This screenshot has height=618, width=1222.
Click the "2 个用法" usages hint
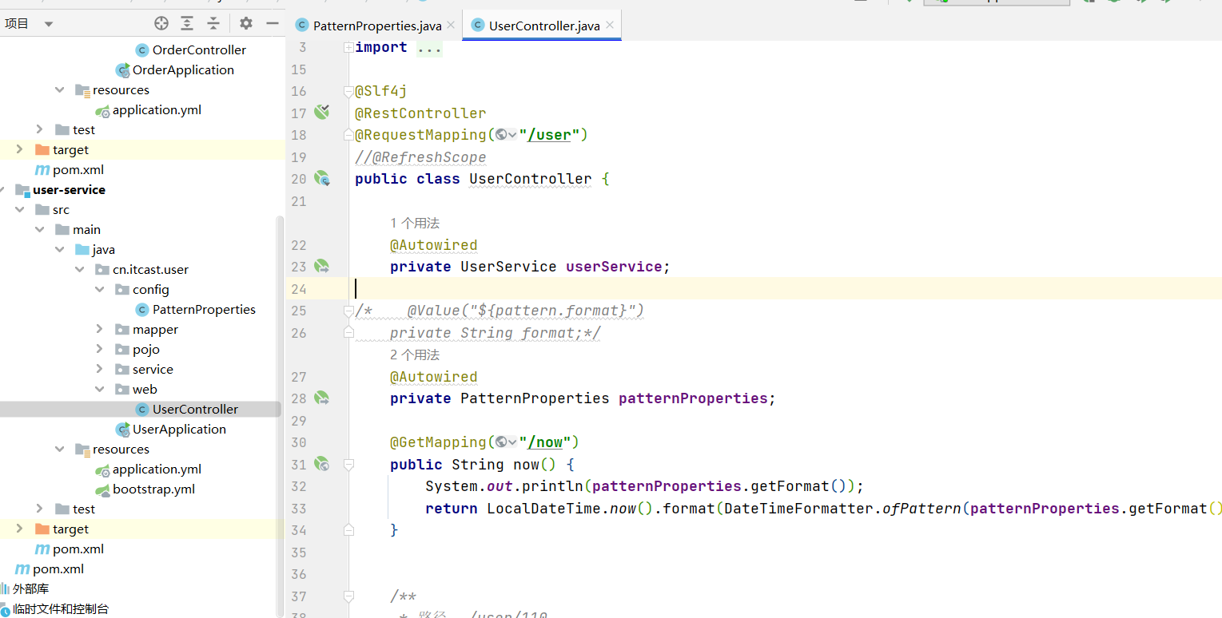(x=415, y=355)
